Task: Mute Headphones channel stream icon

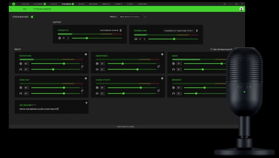Action: tap(97, 63)
